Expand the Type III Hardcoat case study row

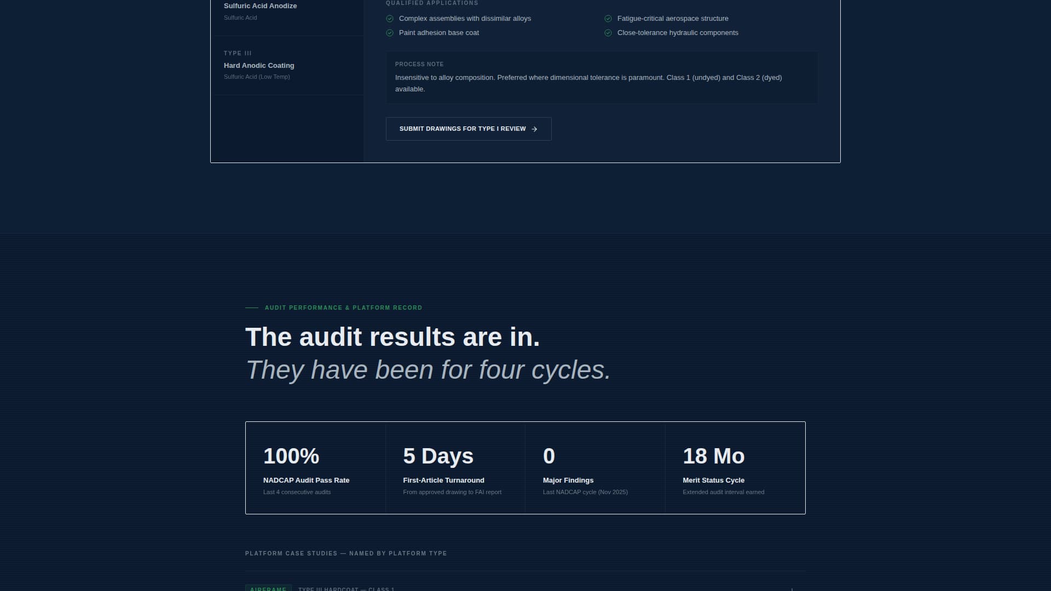tap(525, 589)
